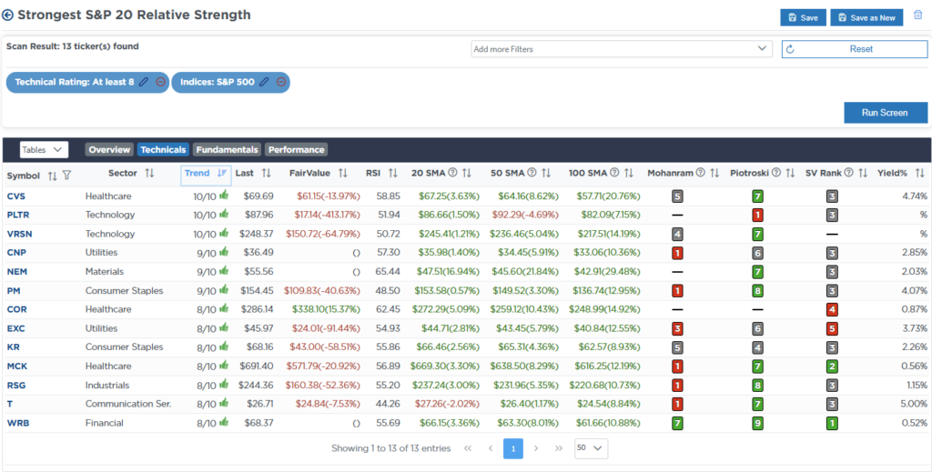The width and height of the screenshot is (932, 472).
Task: Go to the next results page
Action: (x=536, y=448)
